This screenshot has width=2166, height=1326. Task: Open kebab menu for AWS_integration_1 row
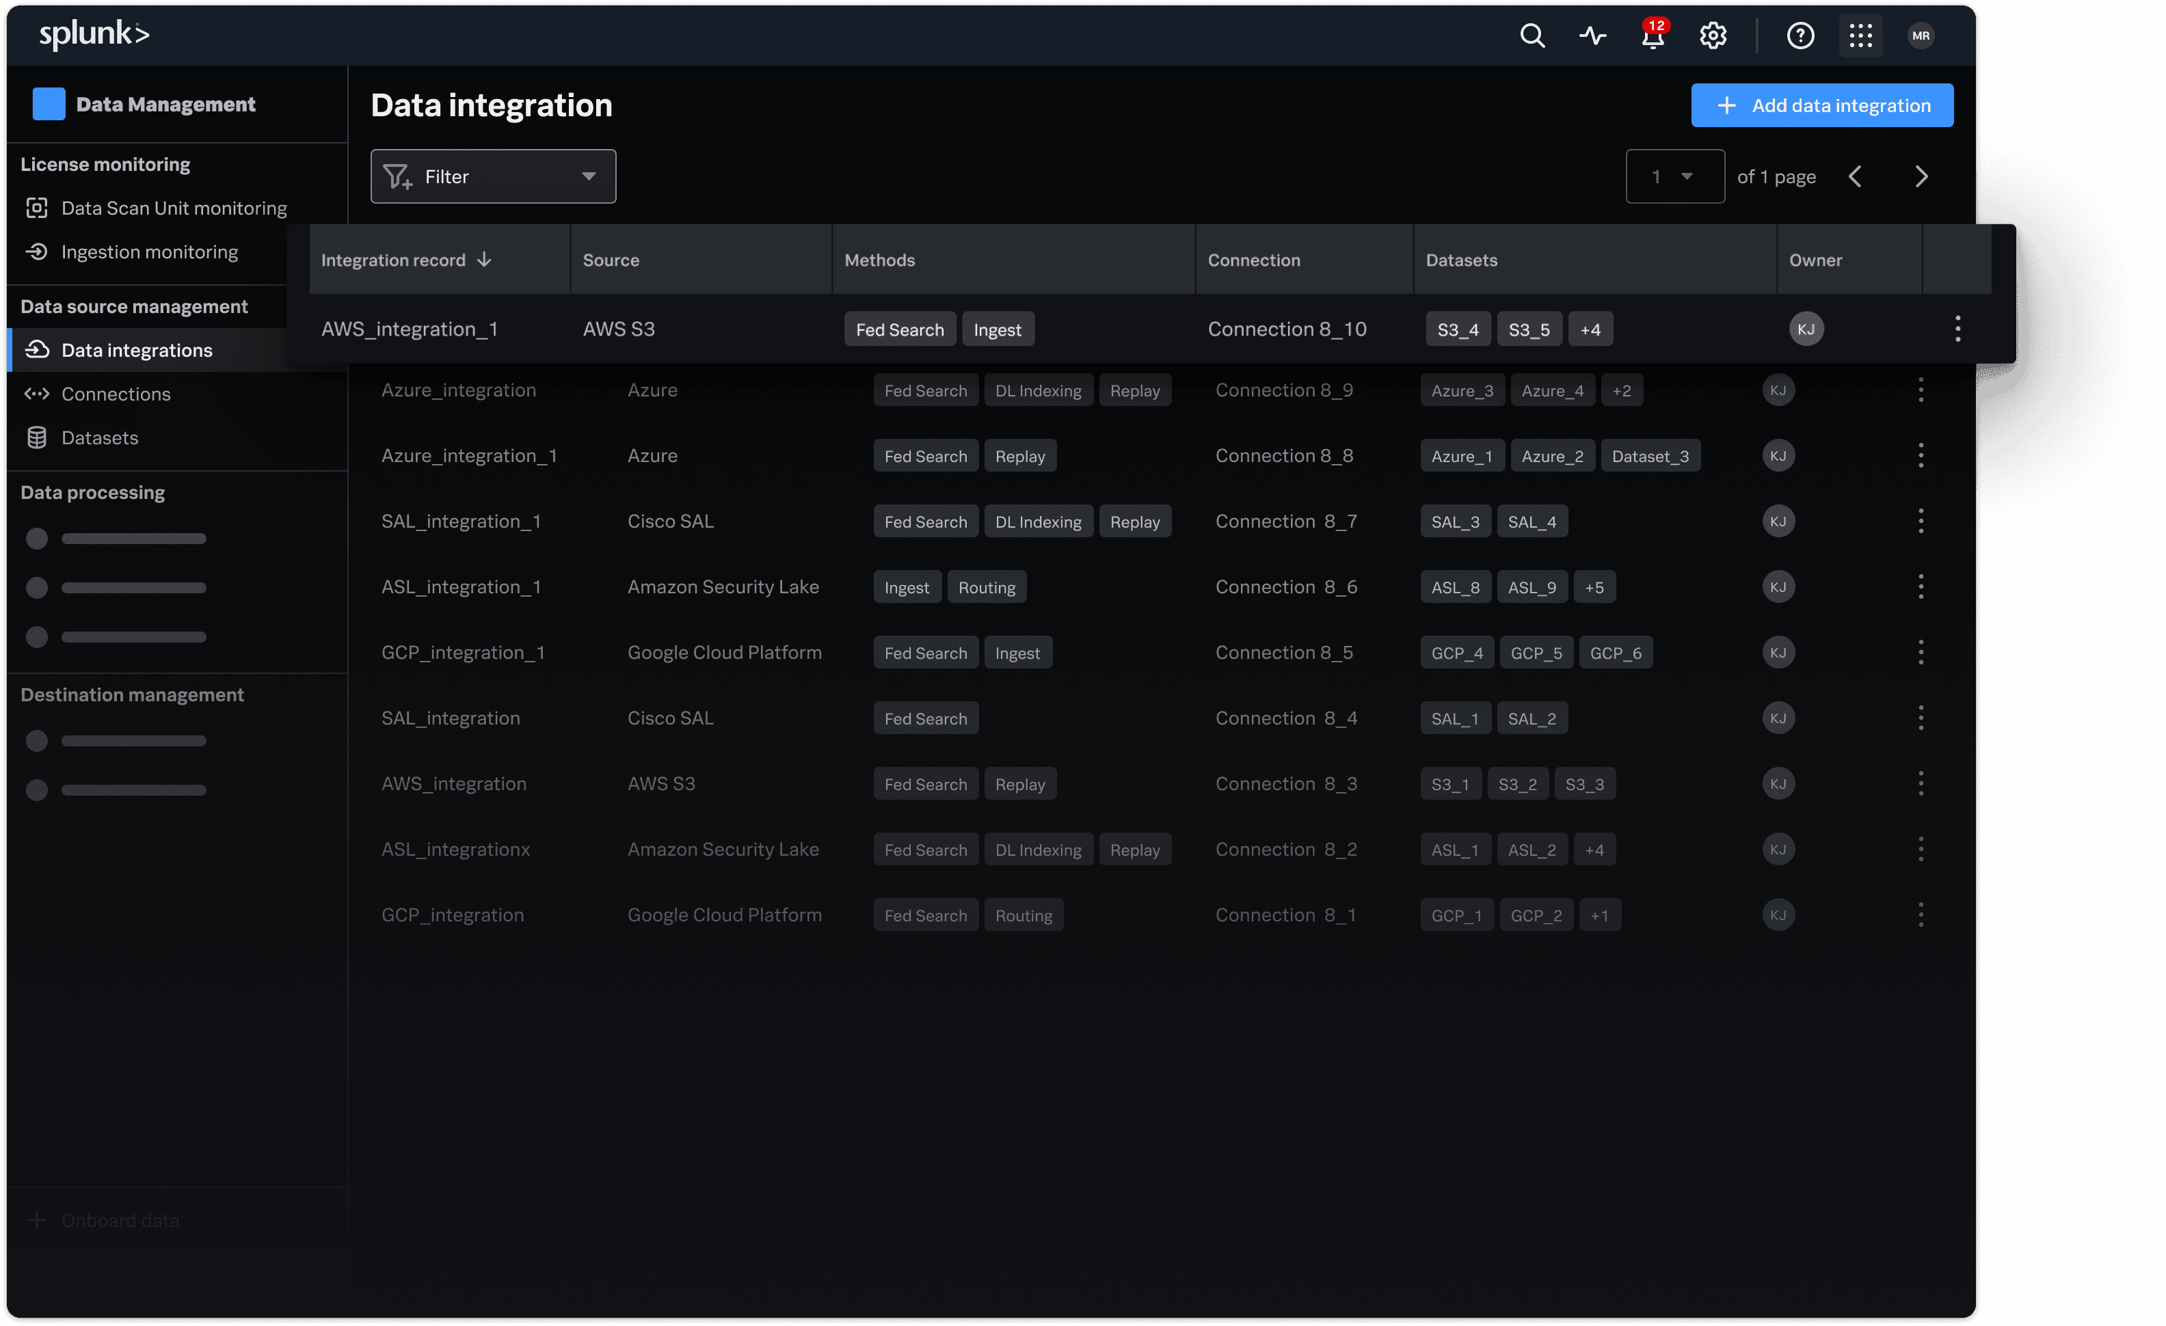pos(1957,329)
